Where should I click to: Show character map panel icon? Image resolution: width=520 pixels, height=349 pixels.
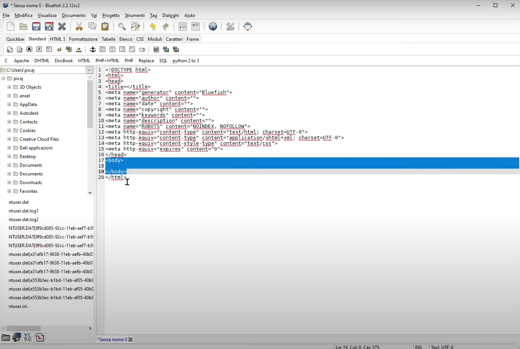pos(28,337)
